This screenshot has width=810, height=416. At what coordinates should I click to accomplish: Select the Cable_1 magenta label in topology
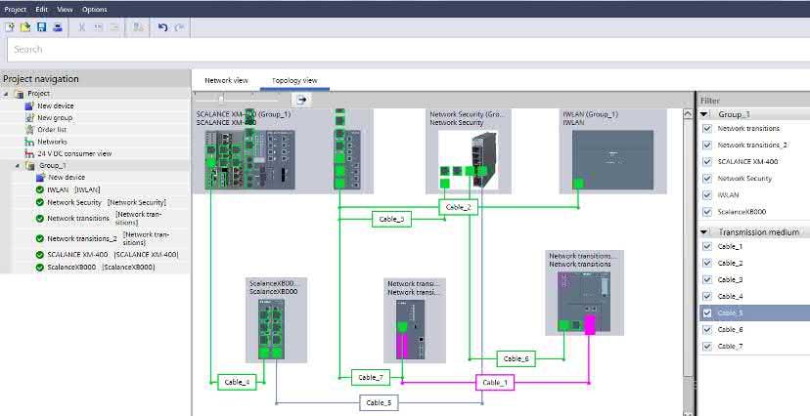point(495,383)
